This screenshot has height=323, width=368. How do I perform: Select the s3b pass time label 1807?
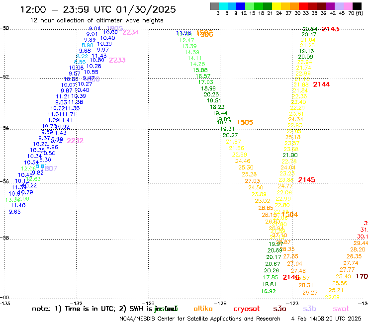pos(50,168)
